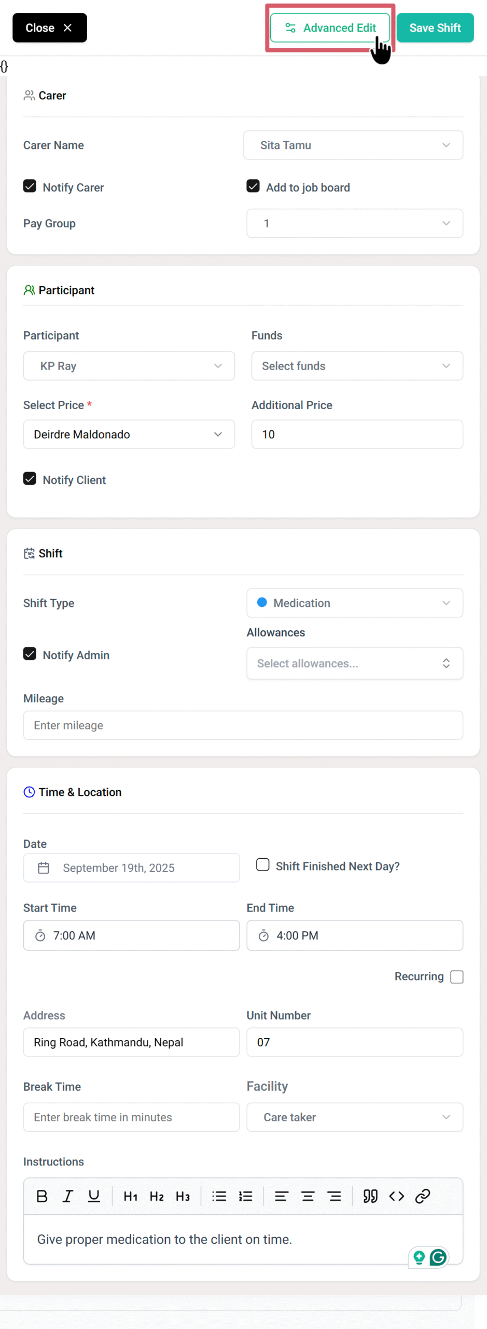Image resolution: width=487 pixels, height=1329 pixels.
Task: Click the Enter mileage input field
Action: (x=243, y=725)
